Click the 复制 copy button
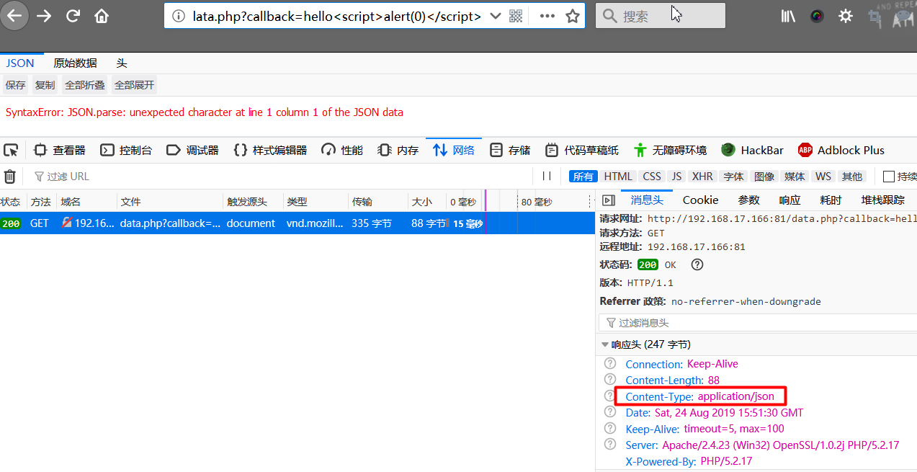 [45, 85]
